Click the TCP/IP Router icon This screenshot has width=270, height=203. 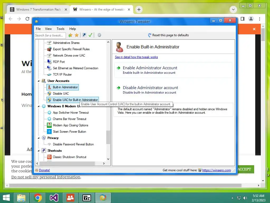(x=49, y=74)
